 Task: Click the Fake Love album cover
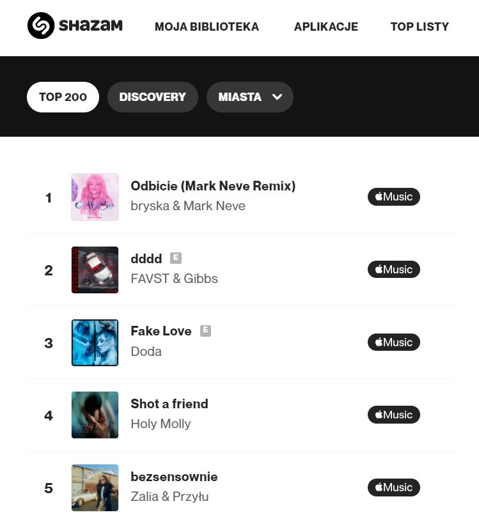pyautogui.click(x=95, y=342)
